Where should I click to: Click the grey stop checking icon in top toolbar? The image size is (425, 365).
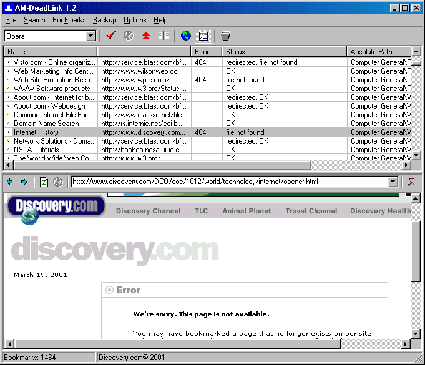128,36
